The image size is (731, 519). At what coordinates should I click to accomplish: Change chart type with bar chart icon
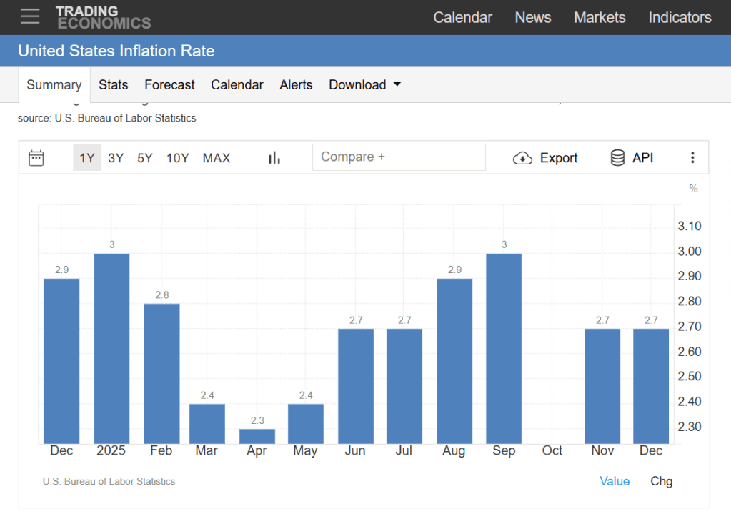coord(274,158)
